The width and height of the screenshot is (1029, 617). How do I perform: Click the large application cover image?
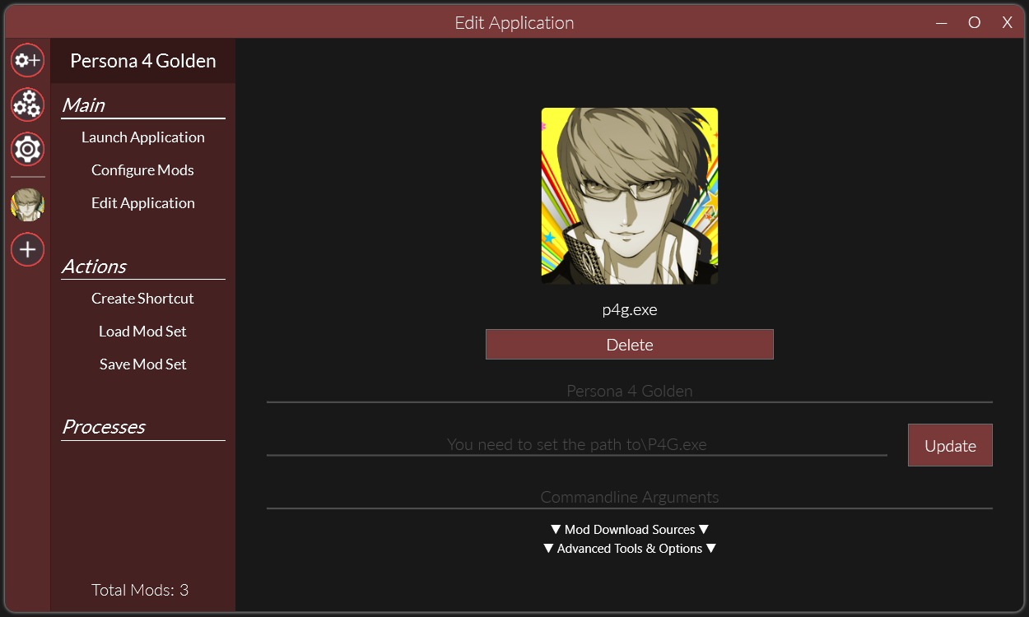point(630,197)
